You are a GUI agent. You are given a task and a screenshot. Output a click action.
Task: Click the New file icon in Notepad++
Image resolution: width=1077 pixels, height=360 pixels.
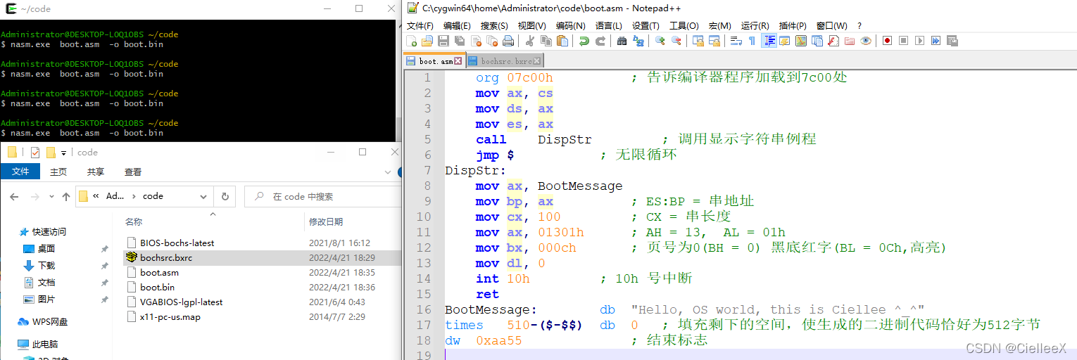(411, 41)
